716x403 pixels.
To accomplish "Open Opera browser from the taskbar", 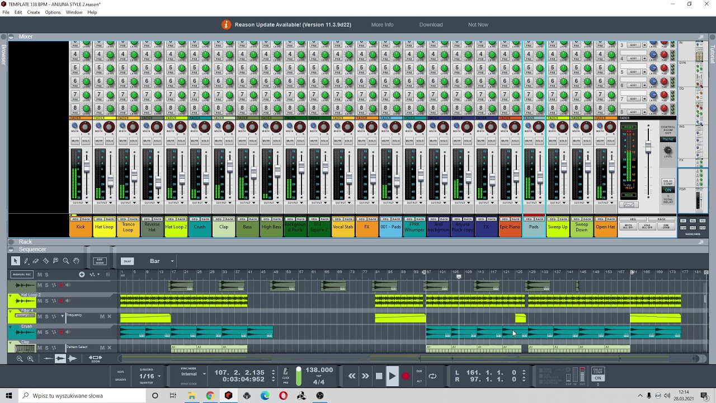I will click(x=283, y=396).
